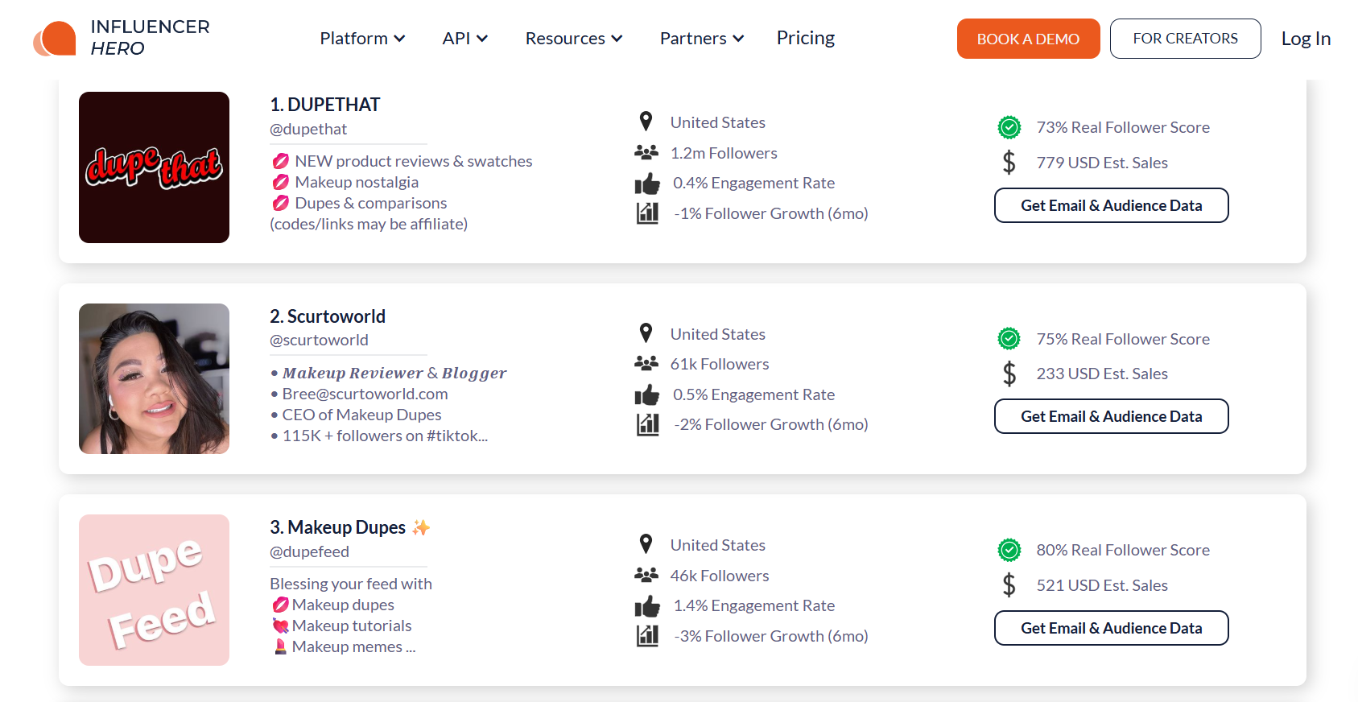Screen dimensions: 1358x702
Task: Click the Blessing your feed with line
Action: point(351,584)
